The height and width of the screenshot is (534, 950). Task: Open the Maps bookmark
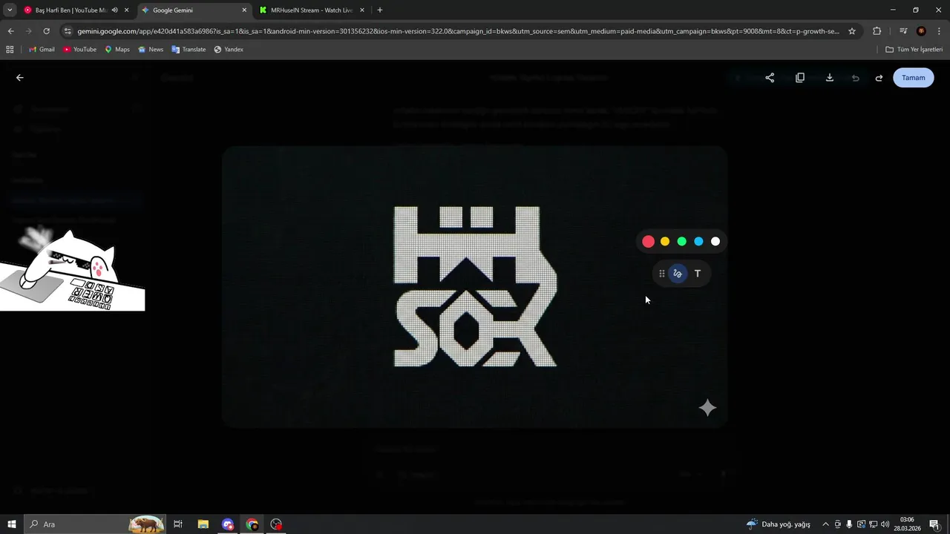[x=117, y=50]
